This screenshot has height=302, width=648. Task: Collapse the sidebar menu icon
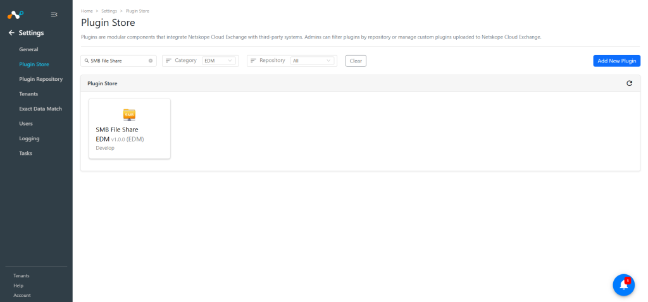tap(54, 15)
